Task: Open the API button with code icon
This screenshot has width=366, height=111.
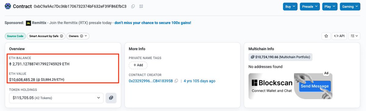Action: (x=339, y=36)
